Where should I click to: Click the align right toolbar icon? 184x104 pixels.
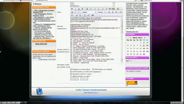point(116,12)
